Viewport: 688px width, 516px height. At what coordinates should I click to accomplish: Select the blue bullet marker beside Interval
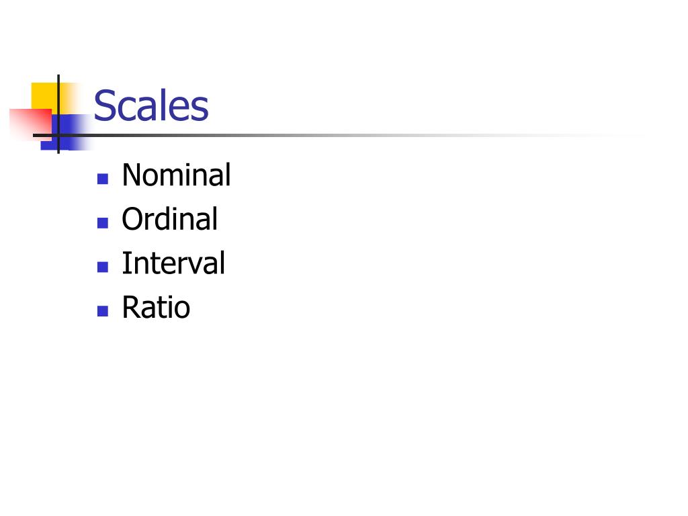pos(103,267)
